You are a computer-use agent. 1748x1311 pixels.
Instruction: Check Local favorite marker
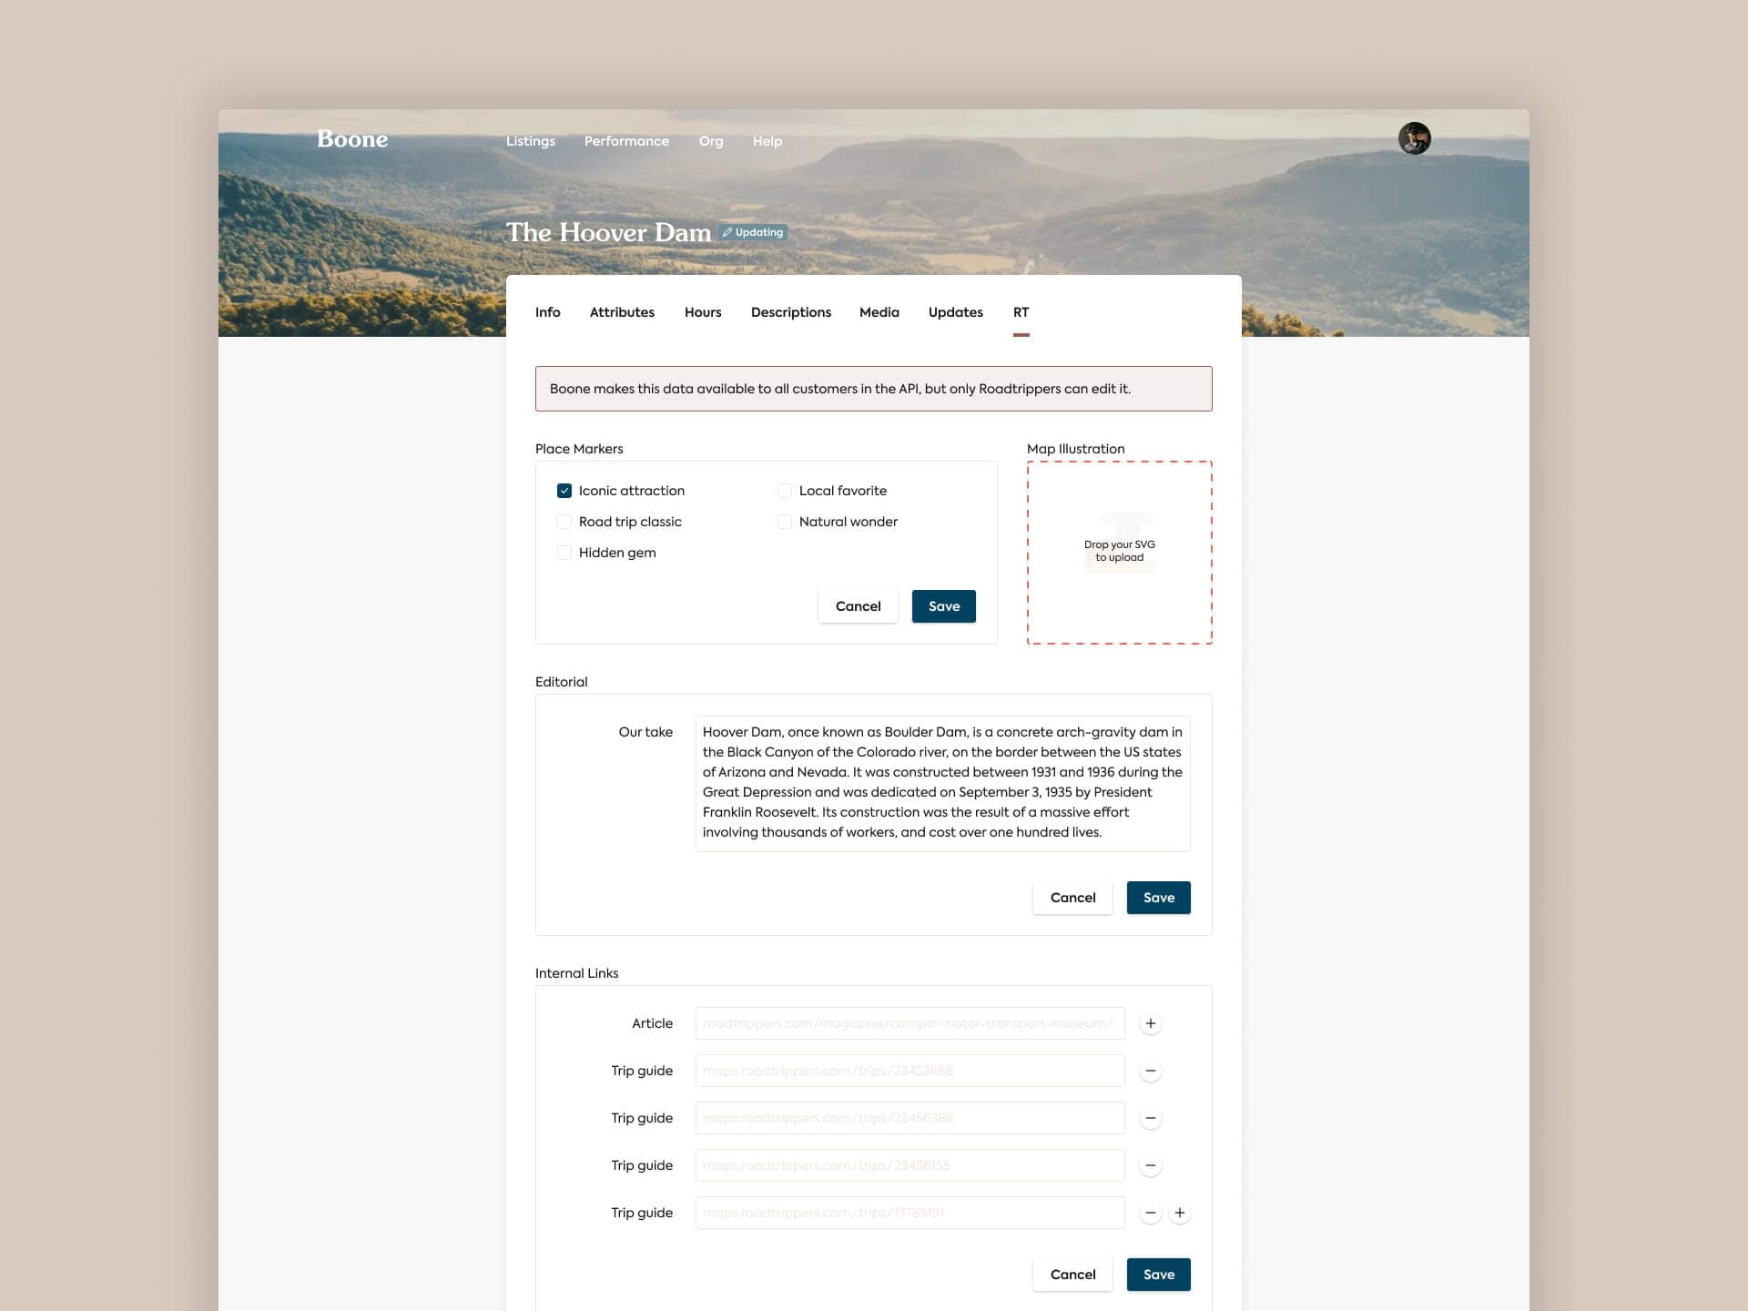pos(785,491)
